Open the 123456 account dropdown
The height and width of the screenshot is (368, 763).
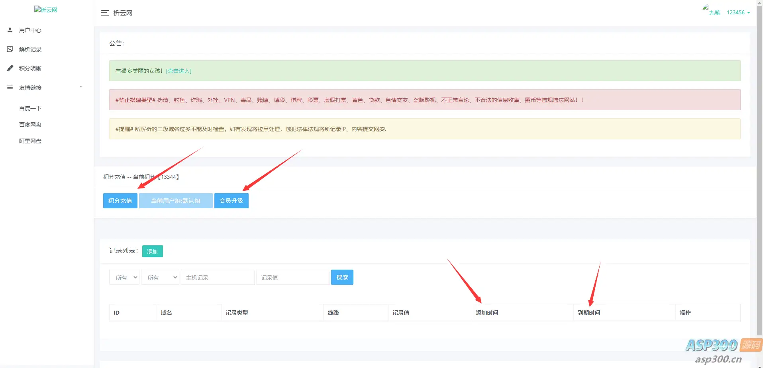pyautogui.click(x=738, y=12)
